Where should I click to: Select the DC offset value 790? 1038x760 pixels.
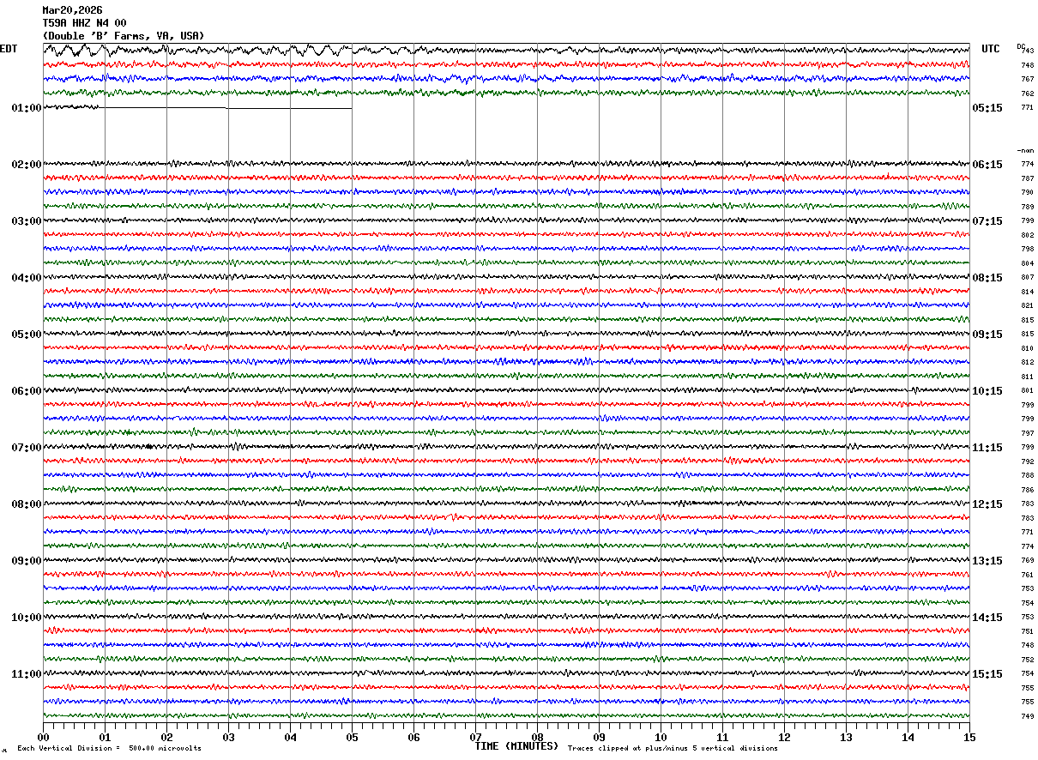point(1028,193)
